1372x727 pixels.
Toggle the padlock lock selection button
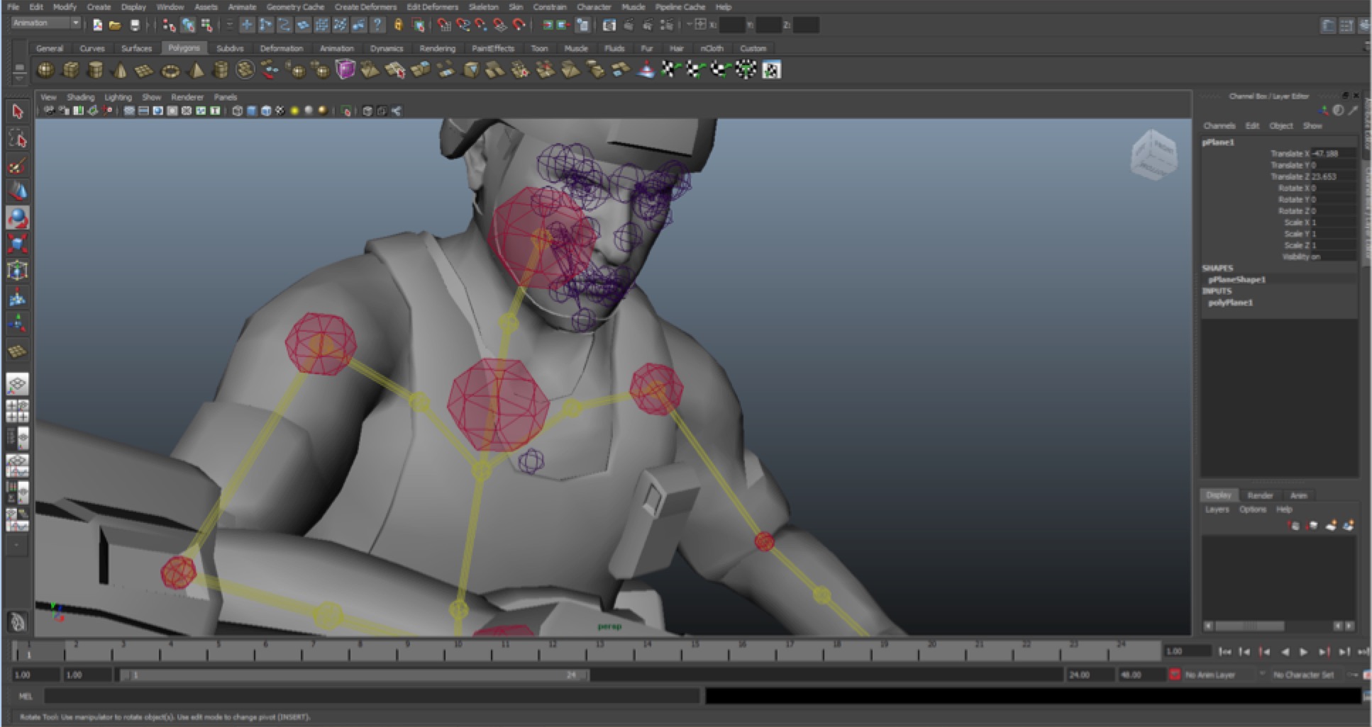tap(399, 26)
